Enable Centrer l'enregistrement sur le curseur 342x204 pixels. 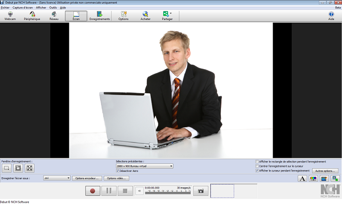[x=257, y=166]
